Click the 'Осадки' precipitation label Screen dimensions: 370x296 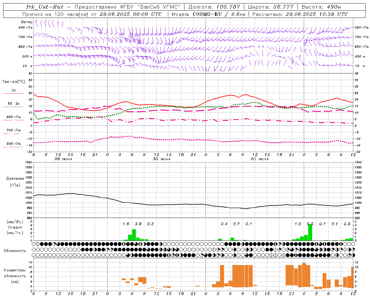point(15,227)
